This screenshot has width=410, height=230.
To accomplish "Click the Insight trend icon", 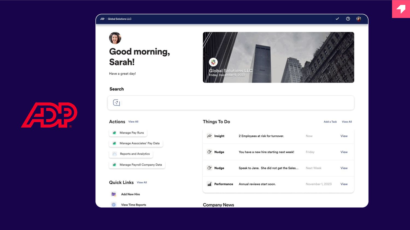I will pyautogui.click(x=209, y=136).
